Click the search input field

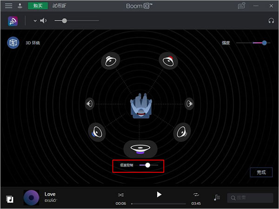pos(250,198)
